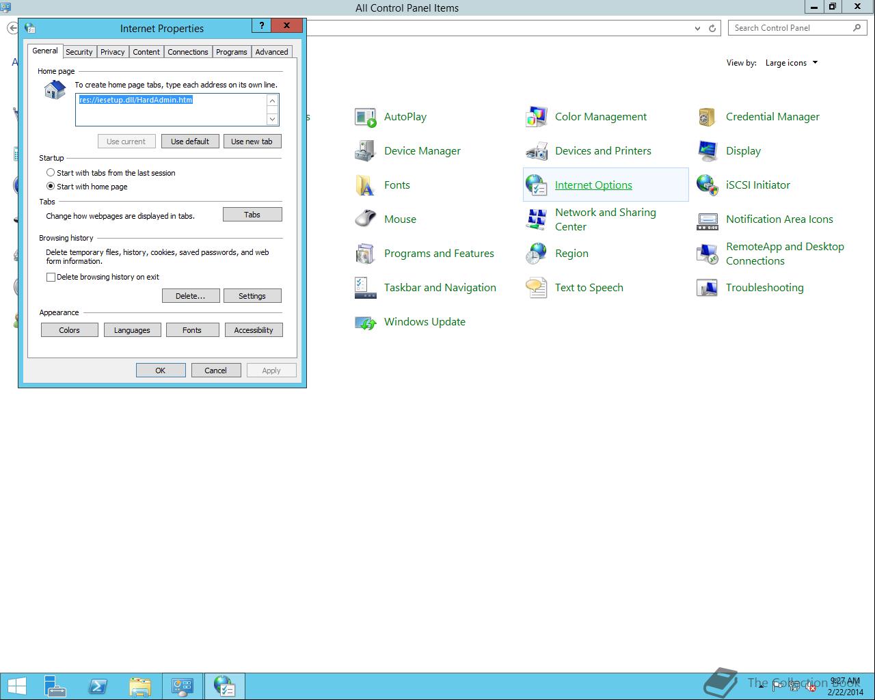Open the AutoPlay icon
Image resolution: width=875 pixels, height=700 pixels.
pos(366,117)
